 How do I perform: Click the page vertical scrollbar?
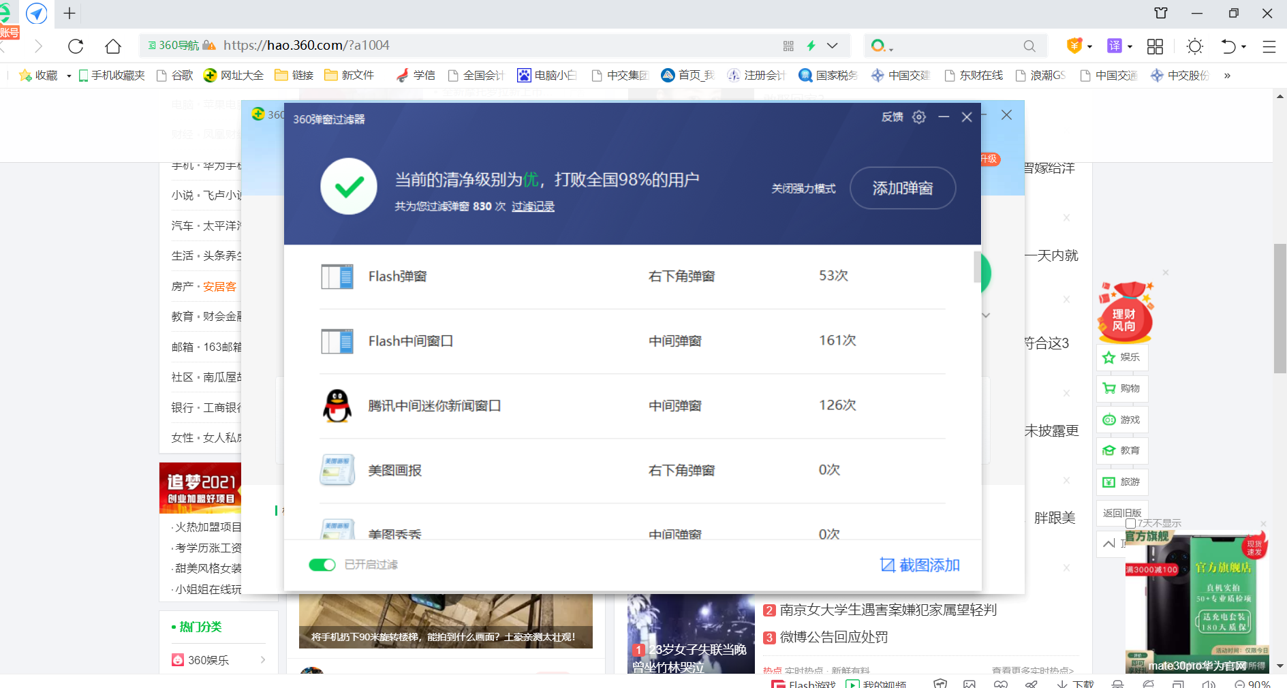tap(1280, 309)
